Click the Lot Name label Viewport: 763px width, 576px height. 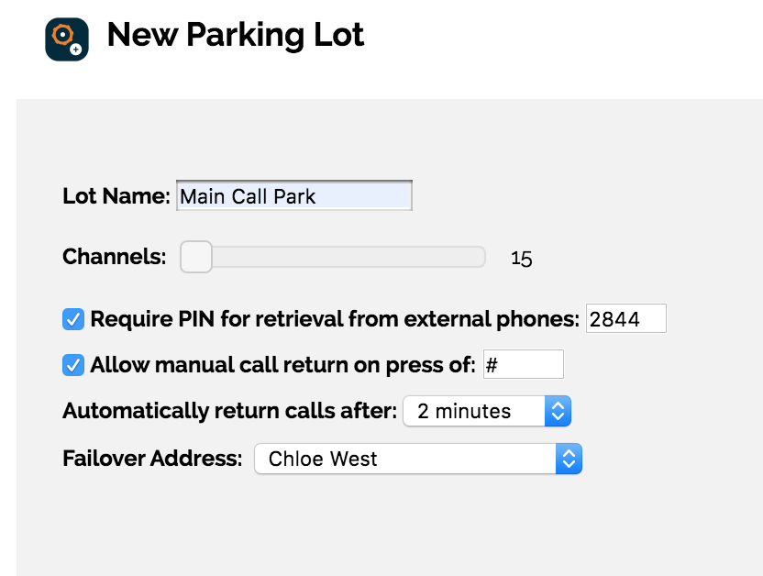click(116, 196)
